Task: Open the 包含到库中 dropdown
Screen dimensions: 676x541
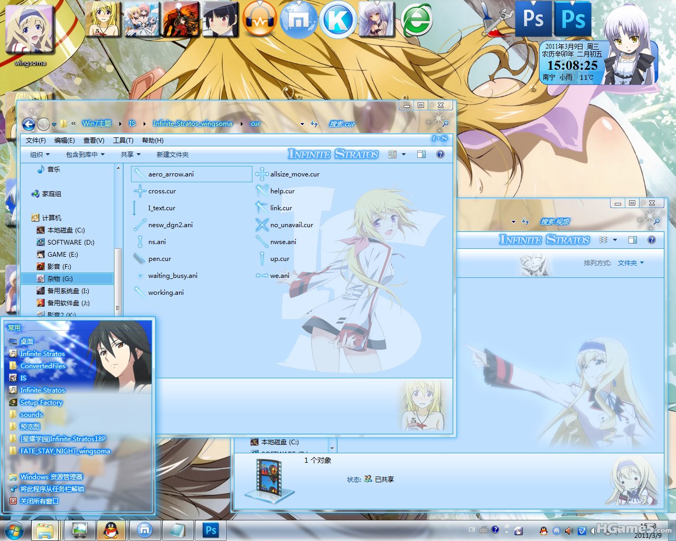Action: coord(85,154)
